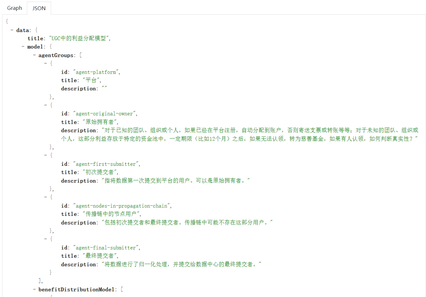426x297 pixels.
Task: Click the "agent-platform" id value
Action: tap(96, 72)
